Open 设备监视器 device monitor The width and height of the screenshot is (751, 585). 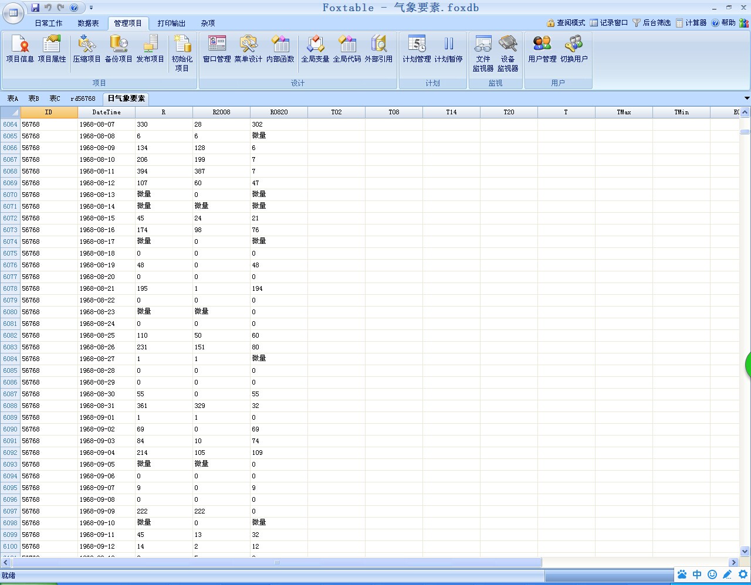click(508, 53)
